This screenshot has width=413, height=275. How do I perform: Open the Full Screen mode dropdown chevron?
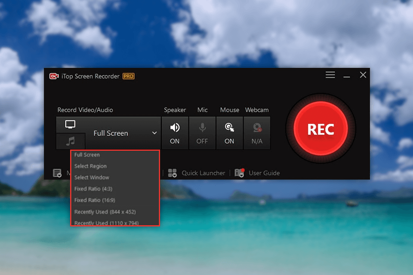coord(154,133)
